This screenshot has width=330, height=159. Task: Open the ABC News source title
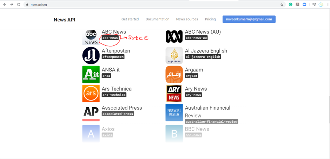coord(114,32)
